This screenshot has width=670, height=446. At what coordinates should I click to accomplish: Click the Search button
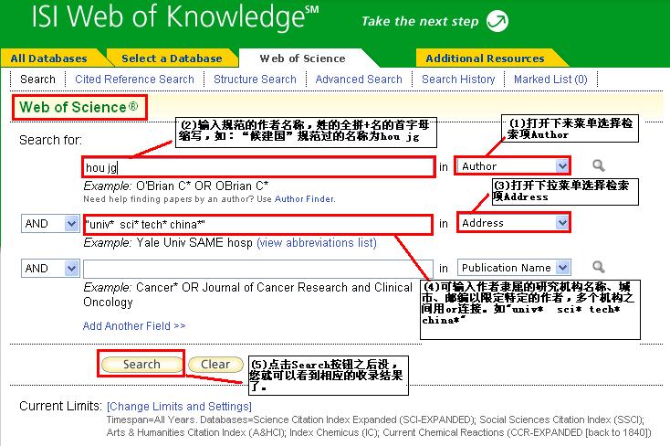click(x=141, y=365)
